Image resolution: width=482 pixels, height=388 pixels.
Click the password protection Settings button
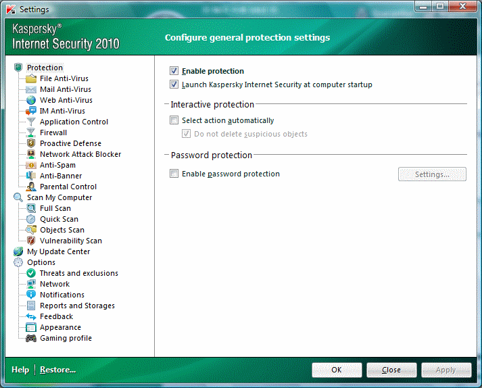pos(432,174)
